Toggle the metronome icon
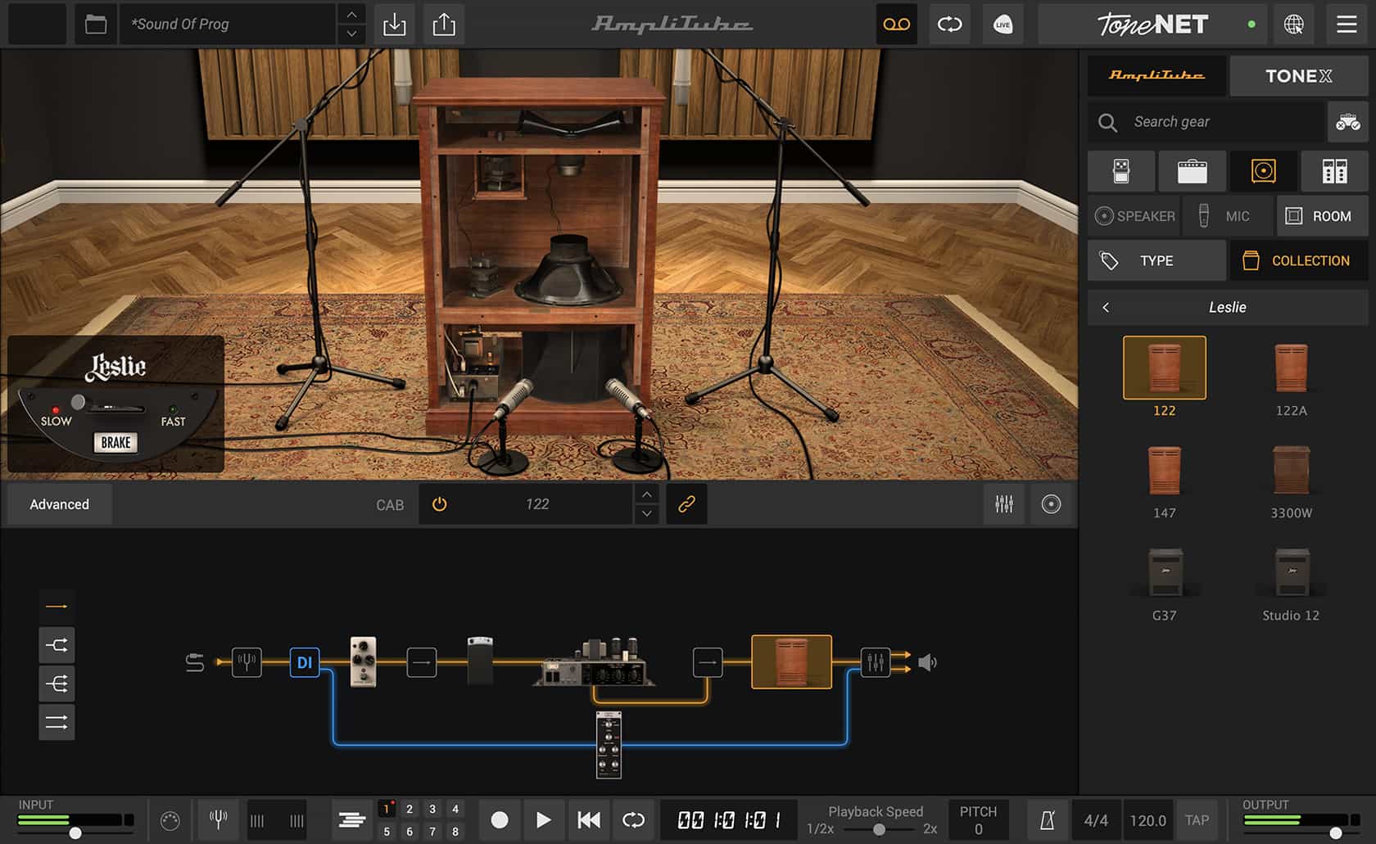This screenshot has width=1376, height=844. [1047, 820]
